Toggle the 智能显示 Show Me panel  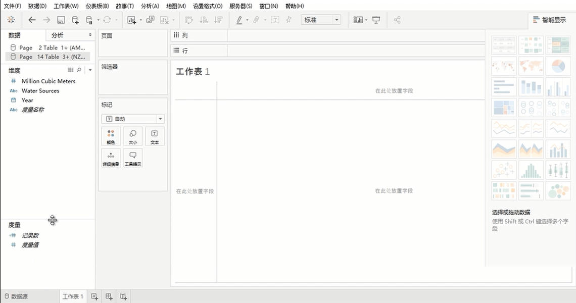tap(549, 20)
